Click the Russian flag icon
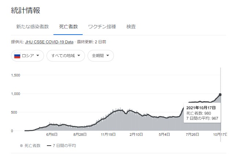The width and height of the screenshot is (241, 154). click(x=17, y=56)
